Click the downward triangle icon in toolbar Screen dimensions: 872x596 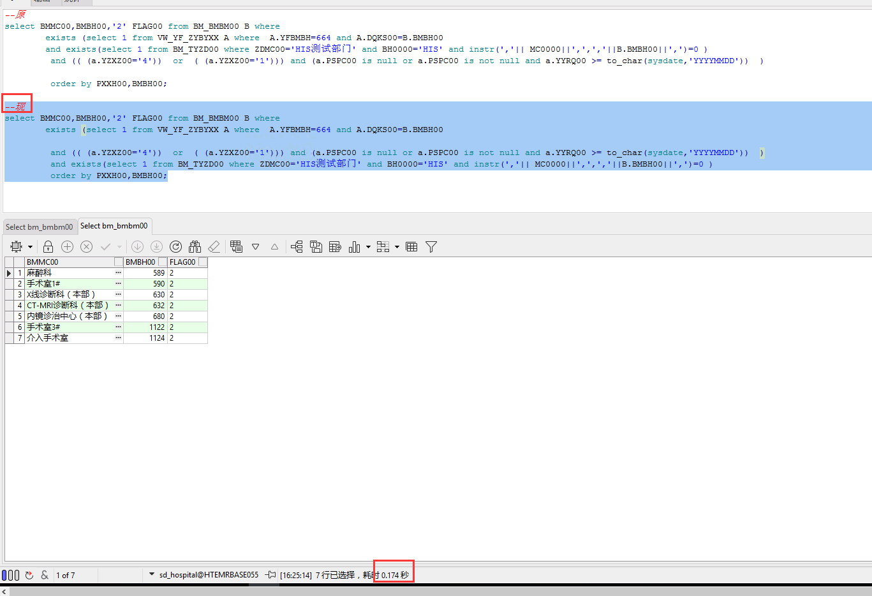coord(255,247)
